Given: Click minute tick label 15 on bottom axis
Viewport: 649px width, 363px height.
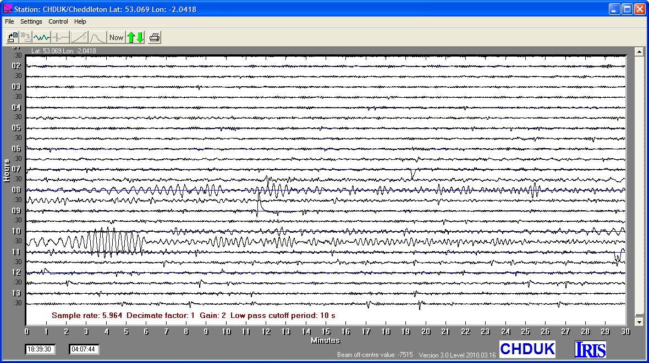Looking at the screenshot, I should click(326, 332).
